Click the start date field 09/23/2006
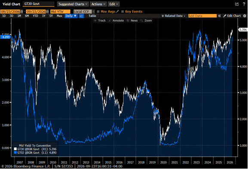 tap(10, 12)
